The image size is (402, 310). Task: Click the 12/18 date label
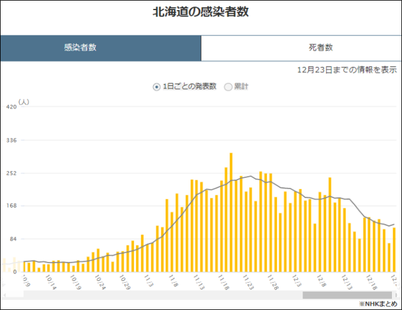click(x=372, y=282)
